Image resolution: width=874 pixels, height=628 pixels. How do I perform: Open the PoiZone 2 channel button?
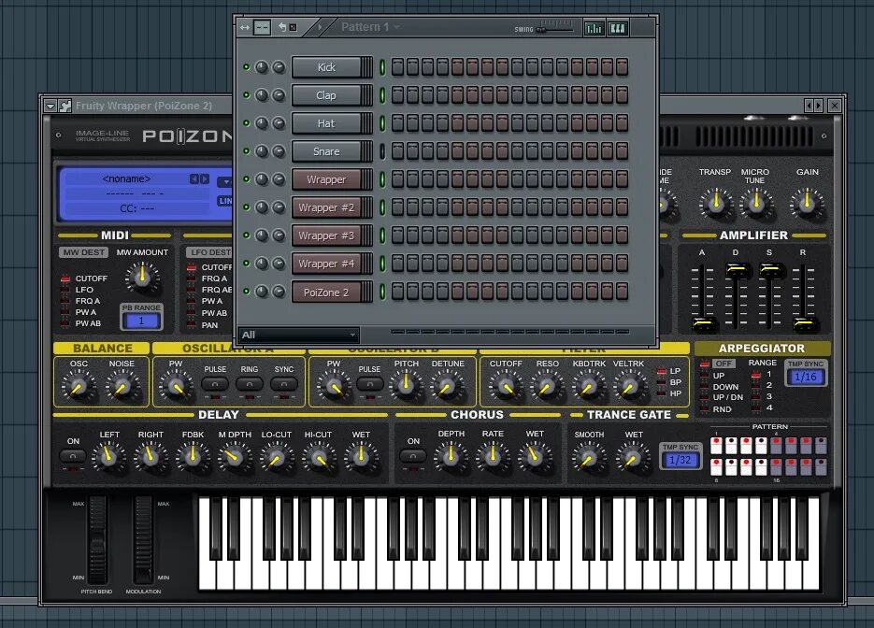[326, 292]
